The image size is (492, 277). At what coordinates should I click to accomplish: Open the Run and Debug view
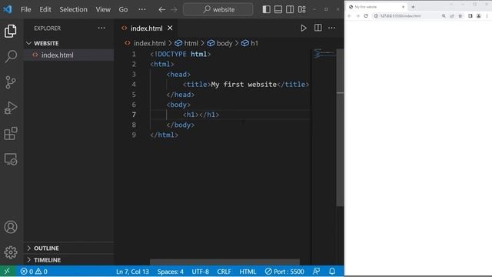11,108
